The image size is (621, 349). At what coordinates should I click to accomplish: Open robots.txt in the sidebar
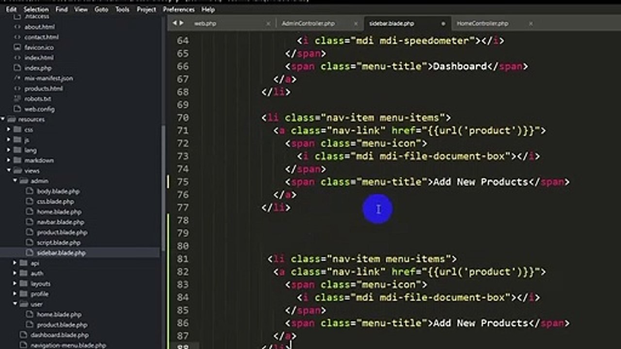click(x=37, y=98)
